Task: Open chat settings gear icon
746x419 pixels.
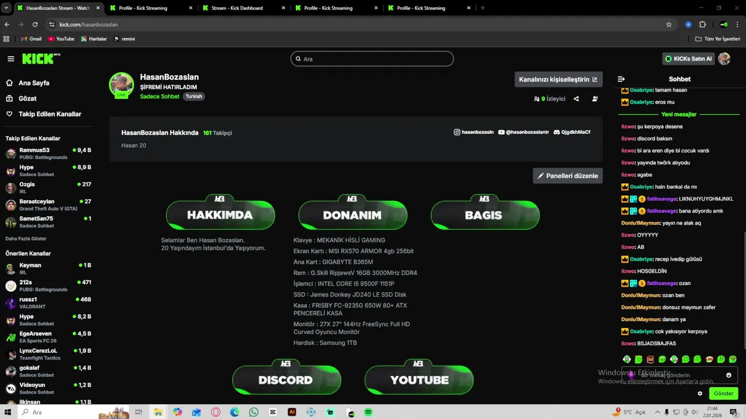Action: [x=700, y=393]
